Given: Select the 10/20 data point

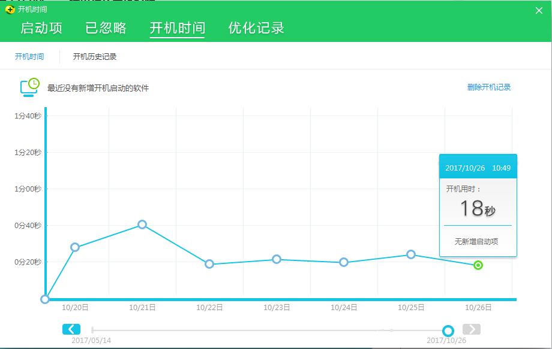Looking at the screenshot, I should (x=74, y=247).
